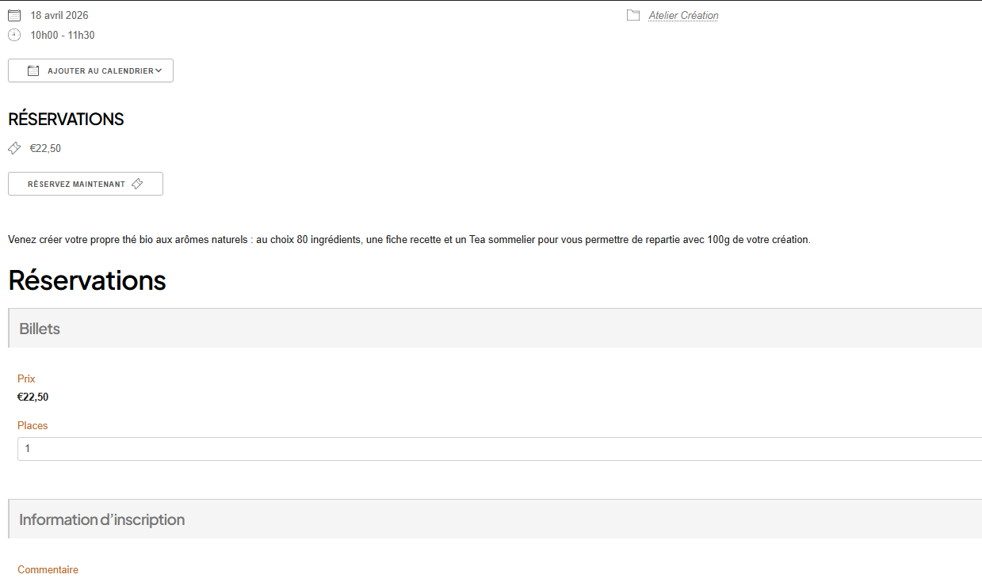Image resolution: width=982 pixels, height=582 pixels.
Task: Click the calendar icon beside 18 avril 2026
Action: click(x=14, y=15)
